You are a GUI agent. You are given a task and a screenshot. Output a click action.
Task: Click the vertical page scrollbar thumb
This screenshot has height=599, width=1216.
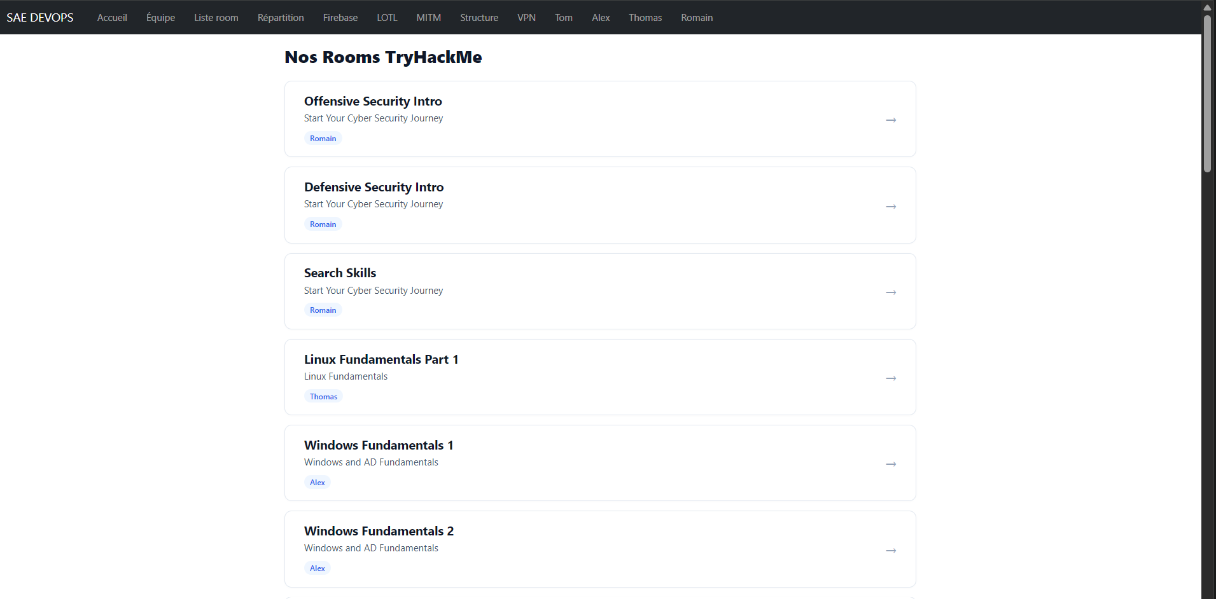[x=1207, y=93]
